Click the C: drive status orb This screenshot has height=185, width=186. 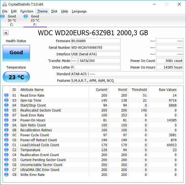2,16
